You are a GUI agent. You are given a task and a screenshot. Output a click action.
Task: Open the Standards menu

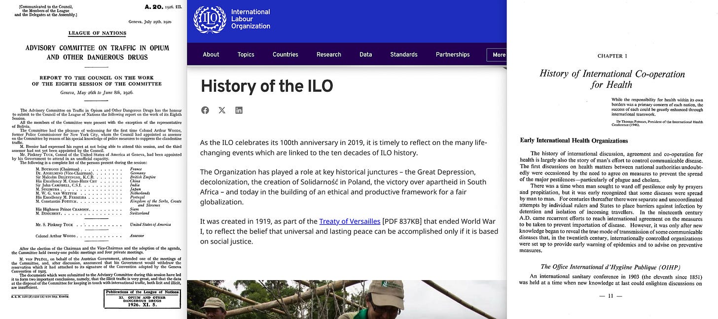pyautogui.click(x=404, y=54)
